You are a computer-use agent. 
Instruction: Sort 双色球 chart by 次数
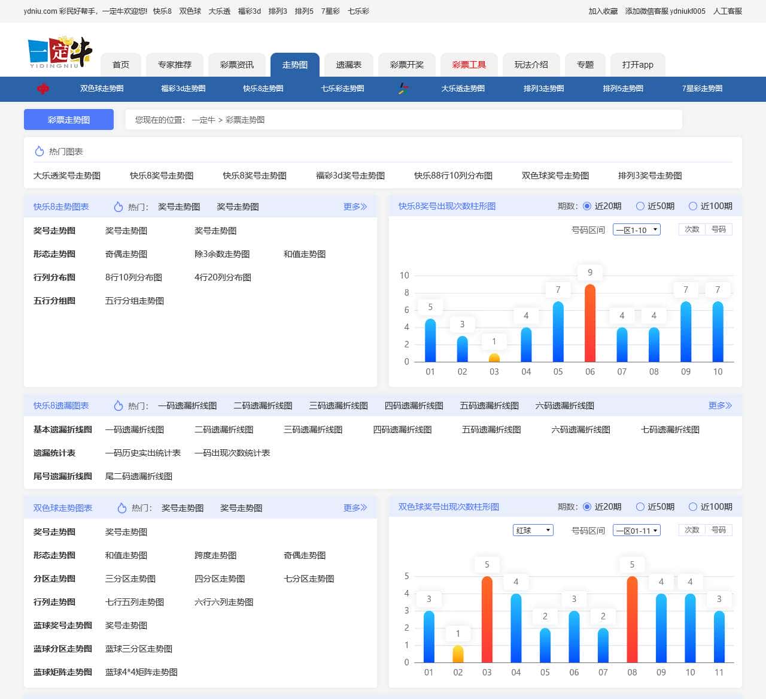(692, 530)
